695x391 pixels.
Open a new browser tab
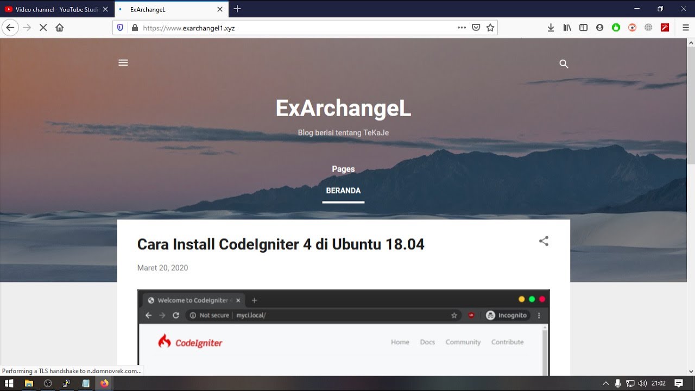point(237,9)
